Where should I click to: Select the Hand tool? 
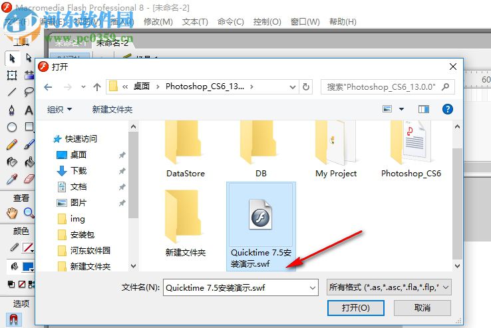(12, 214)
